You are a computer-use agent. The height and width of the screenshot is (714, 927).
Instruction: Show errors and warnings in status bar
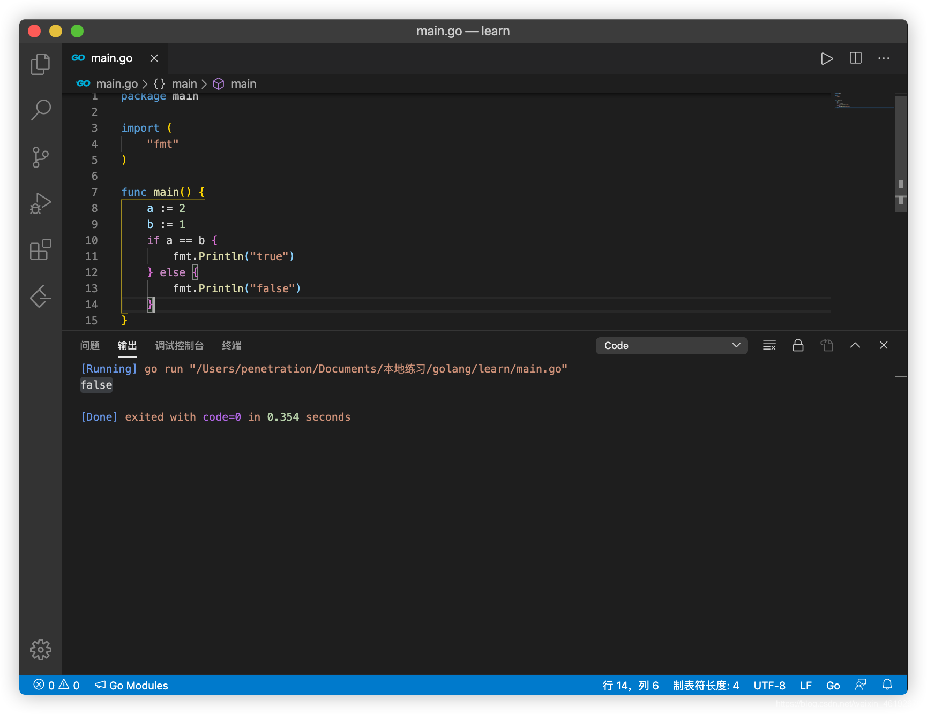(x=57, y=685)
